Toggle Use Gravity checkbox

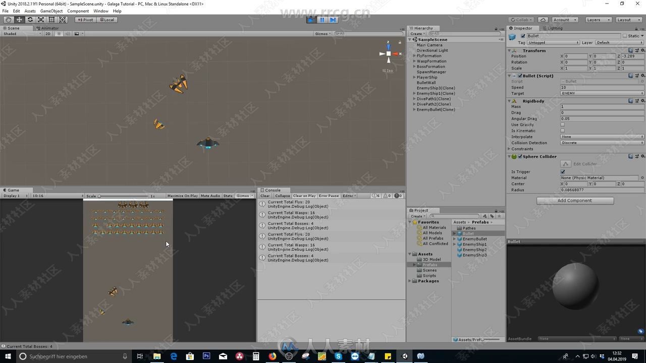563,125
